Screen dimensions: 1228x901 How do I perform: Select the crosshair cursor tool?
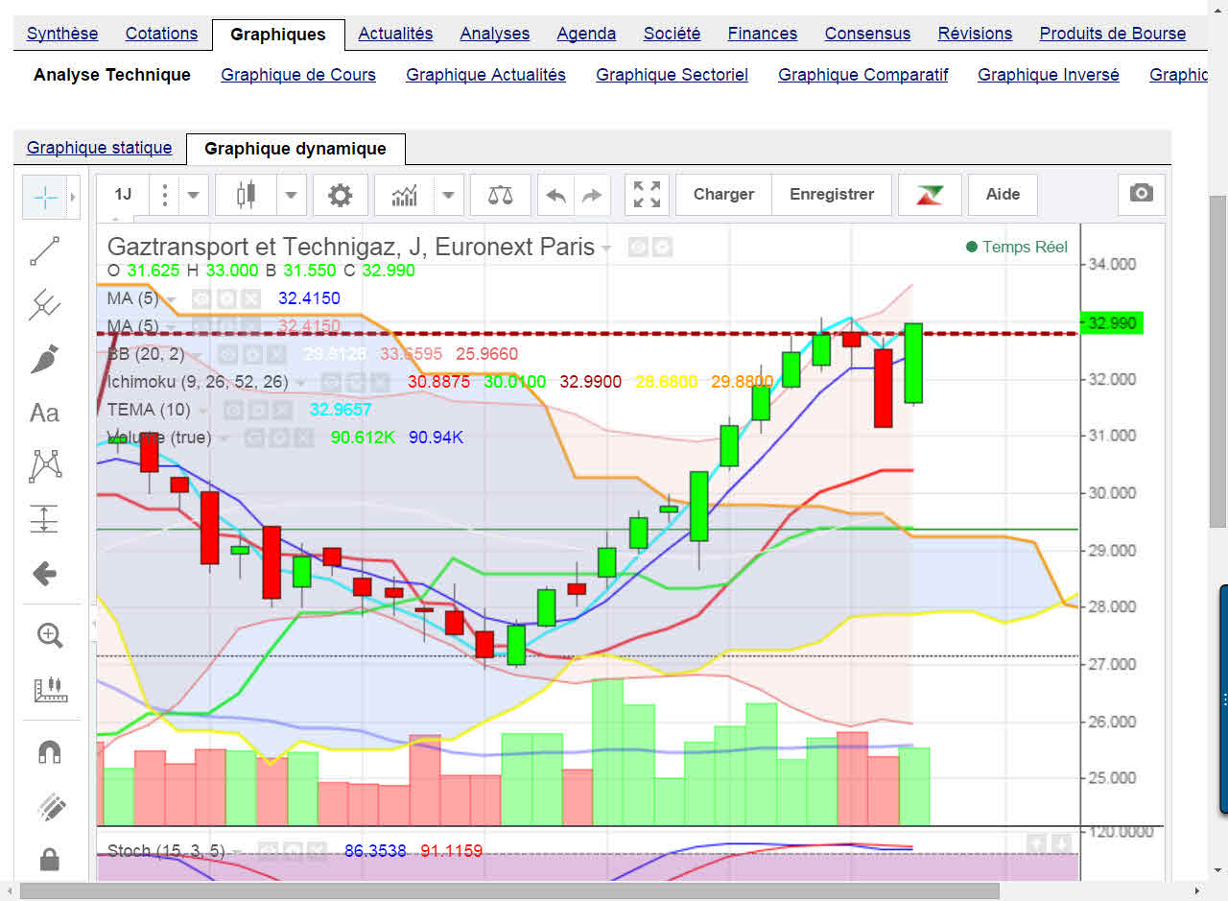pyautogui.click(x=45, y=198)
